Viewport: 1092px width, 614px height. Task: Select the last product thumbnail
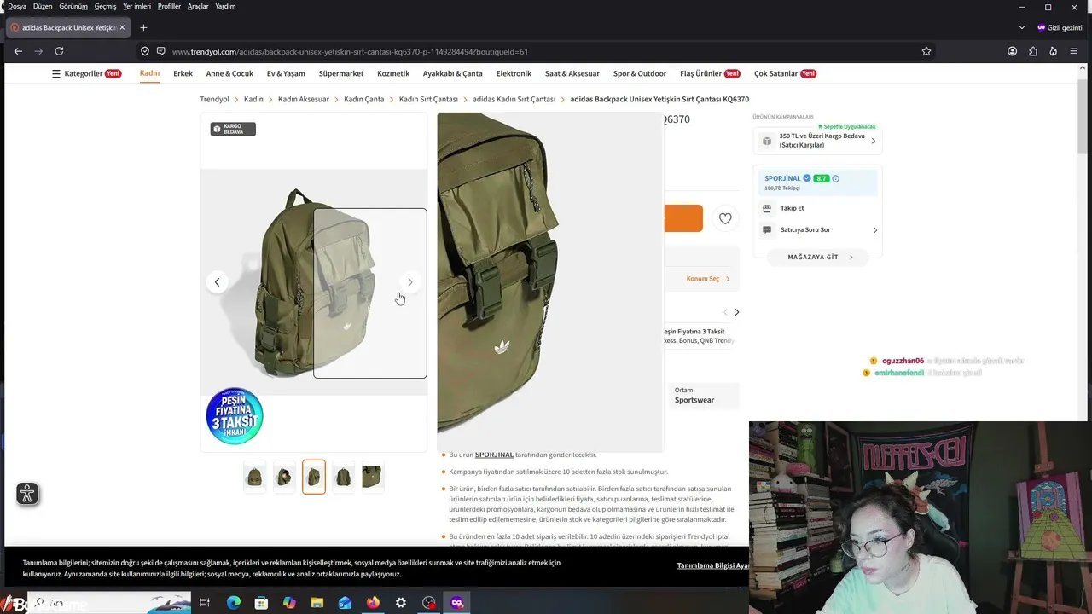(371, 477)
